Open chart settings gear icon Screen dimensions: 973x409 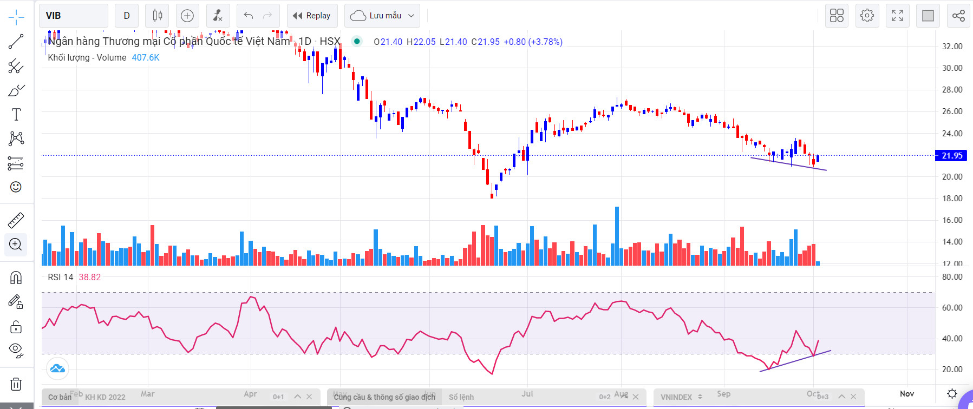(x=867, y=16)
